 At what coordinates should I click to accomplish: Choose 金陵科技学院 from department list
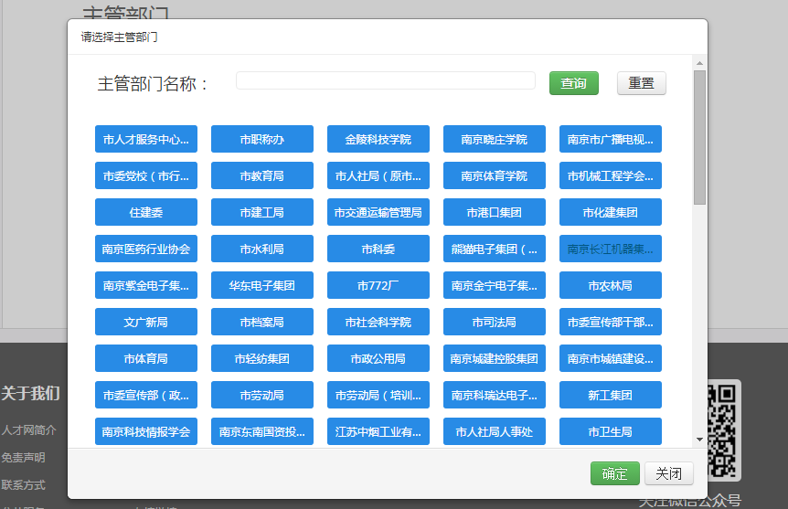pos(378,140)
